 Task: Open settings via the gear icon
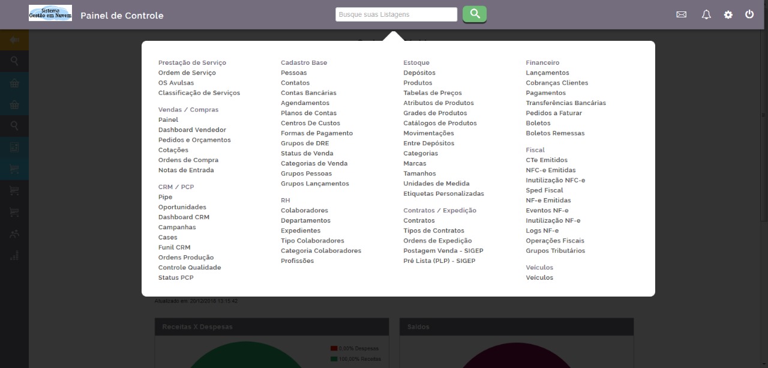[728, 14]
